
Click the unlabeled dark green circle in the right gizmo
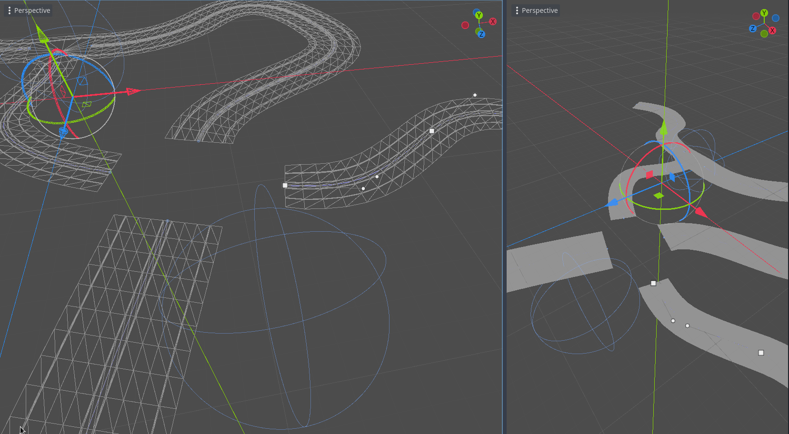pyautogui.click(x=764, y=34)
